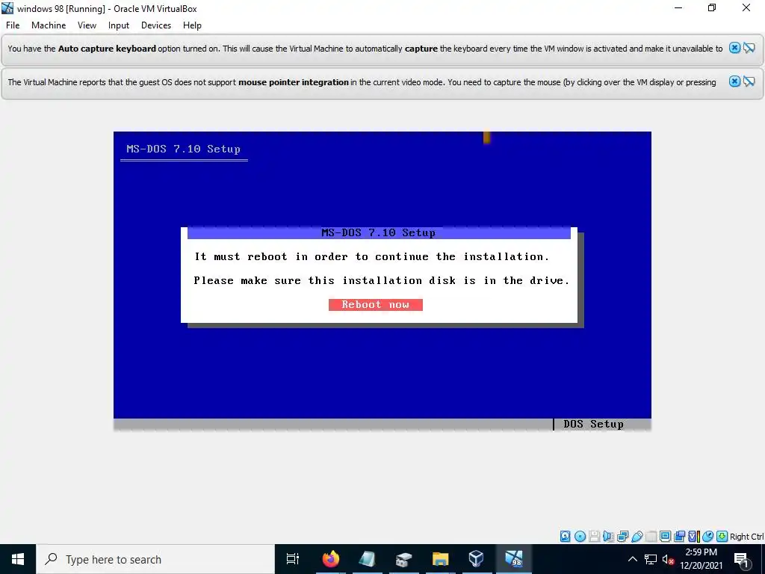The height and width of the screenshot is (574, 765).
Task: Click the shared folders indicator icon
Action: point(651,537)
